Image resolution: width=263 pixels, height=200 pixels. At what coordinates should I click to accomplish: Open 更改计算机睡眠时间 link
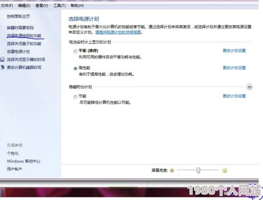click(x=24, y=67)
